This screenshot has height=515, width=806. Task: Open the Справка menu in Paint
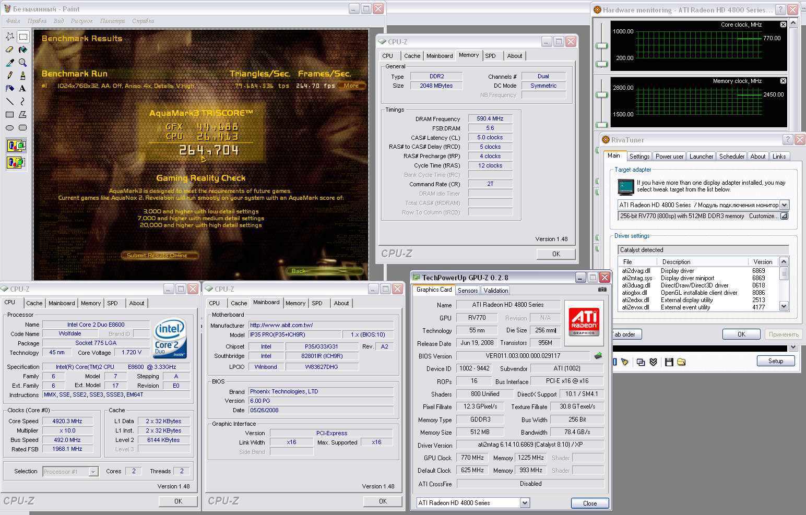click(143, 21)
